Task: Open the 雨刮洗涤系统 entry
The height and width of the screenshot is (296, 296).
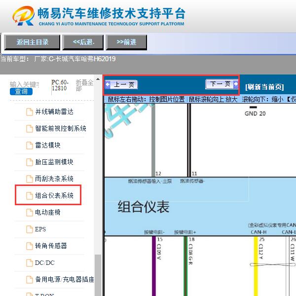Action: tap(54, 179)
